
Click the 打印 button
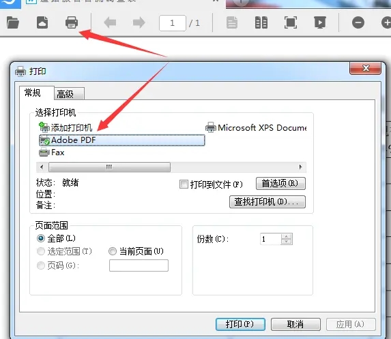point(240,324)
